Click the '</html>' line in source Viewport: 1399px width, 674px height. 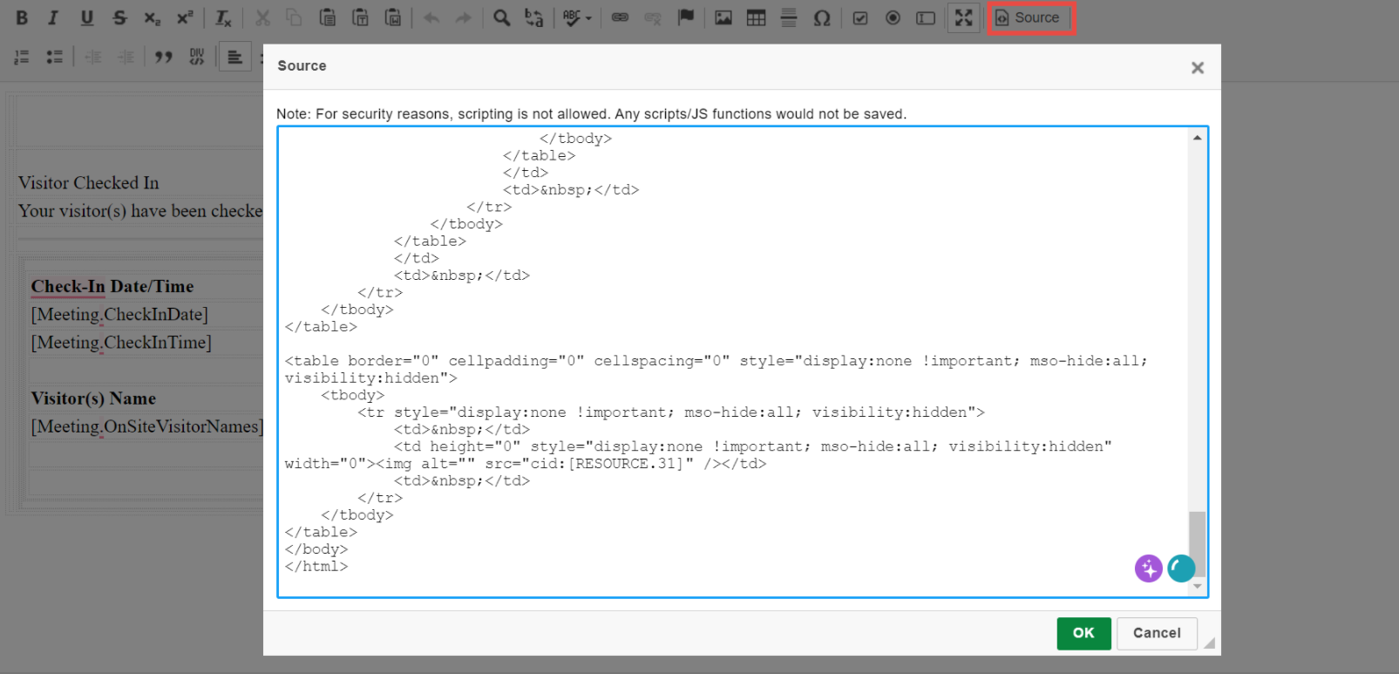[316, 567]
